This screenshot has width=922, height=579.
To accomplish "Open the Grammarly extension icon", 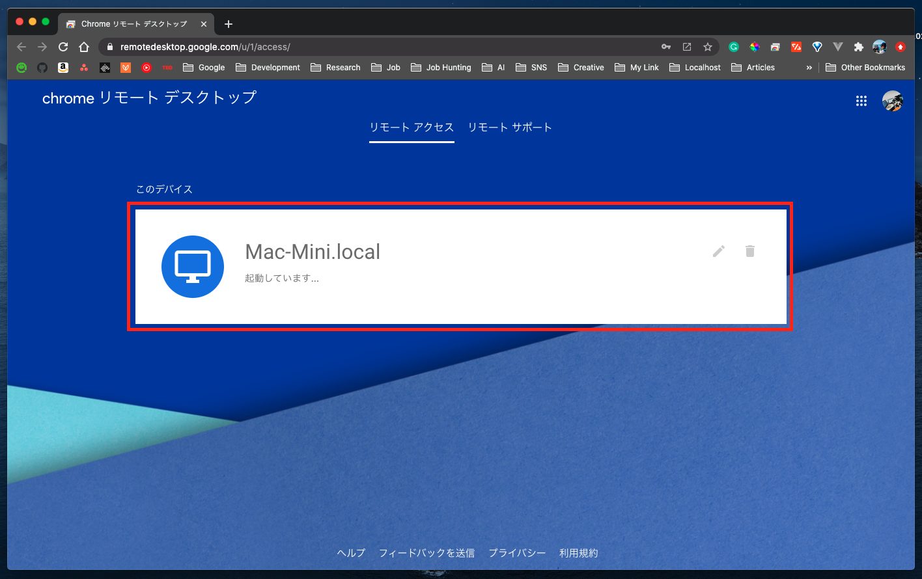I will [x=734, y=47].
